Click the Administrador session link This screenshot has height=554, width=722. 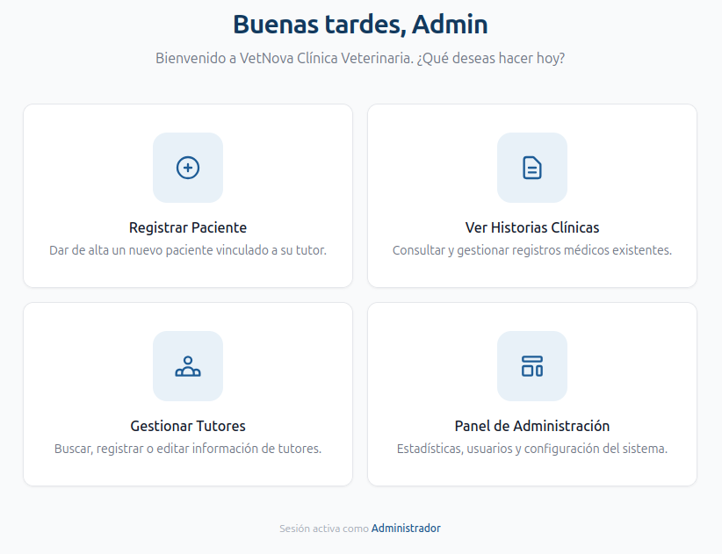coord(406,528)
